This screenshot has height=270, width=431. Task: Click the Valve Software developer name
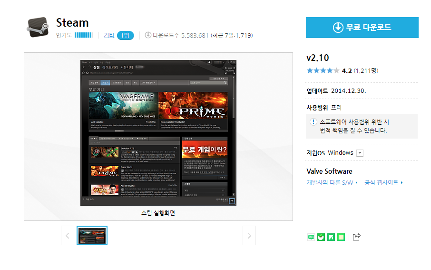click(x=329, y=171)
